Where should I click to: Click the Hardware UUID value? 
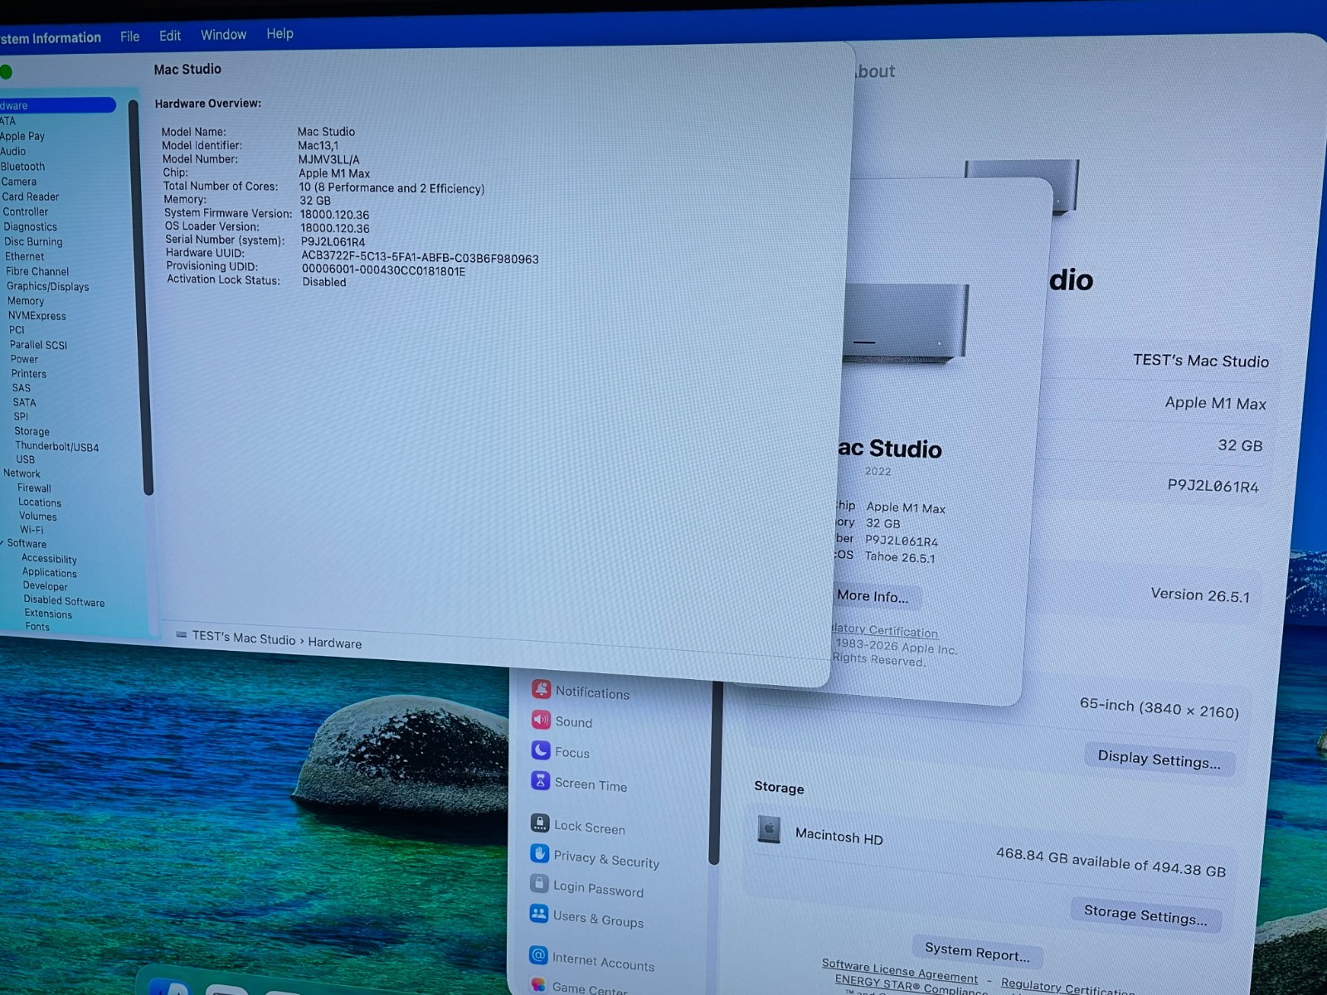tap(420, 259)
